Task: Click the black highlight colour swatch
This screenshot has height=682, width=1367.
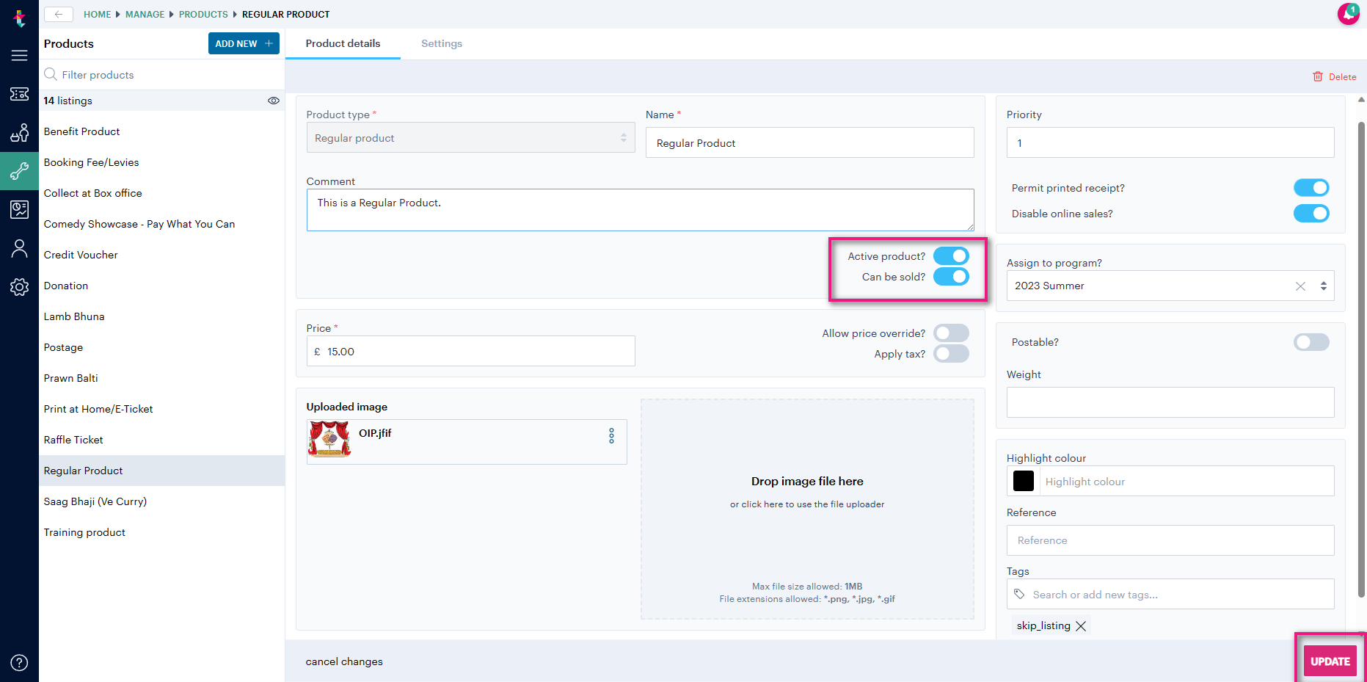Action: [1023, 481]
